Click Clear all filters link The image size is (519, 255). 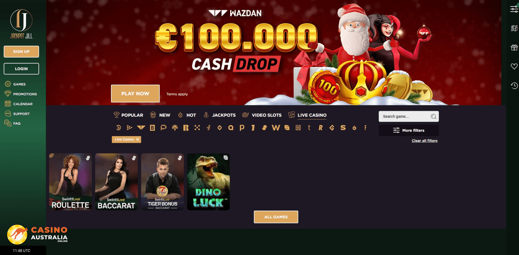pos(425,141)
